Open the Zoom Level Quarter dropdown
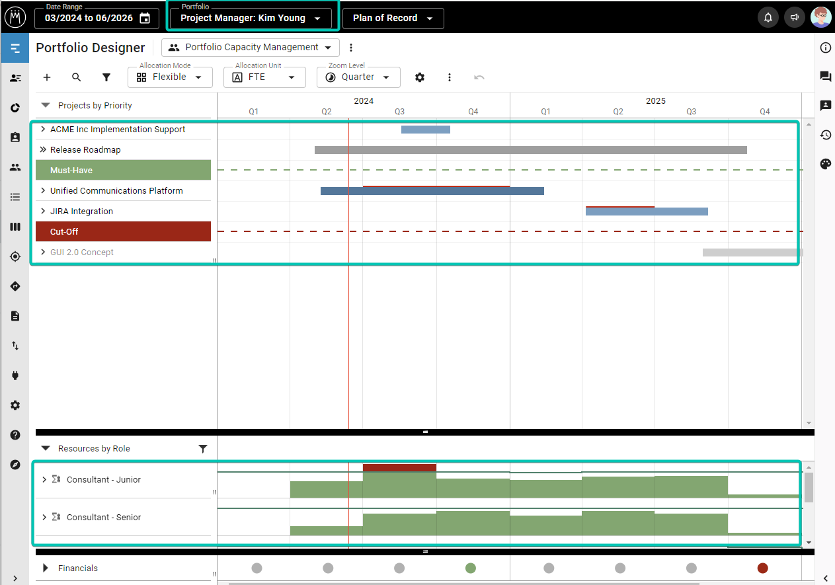835x585 pixels. tap(358, 77)
